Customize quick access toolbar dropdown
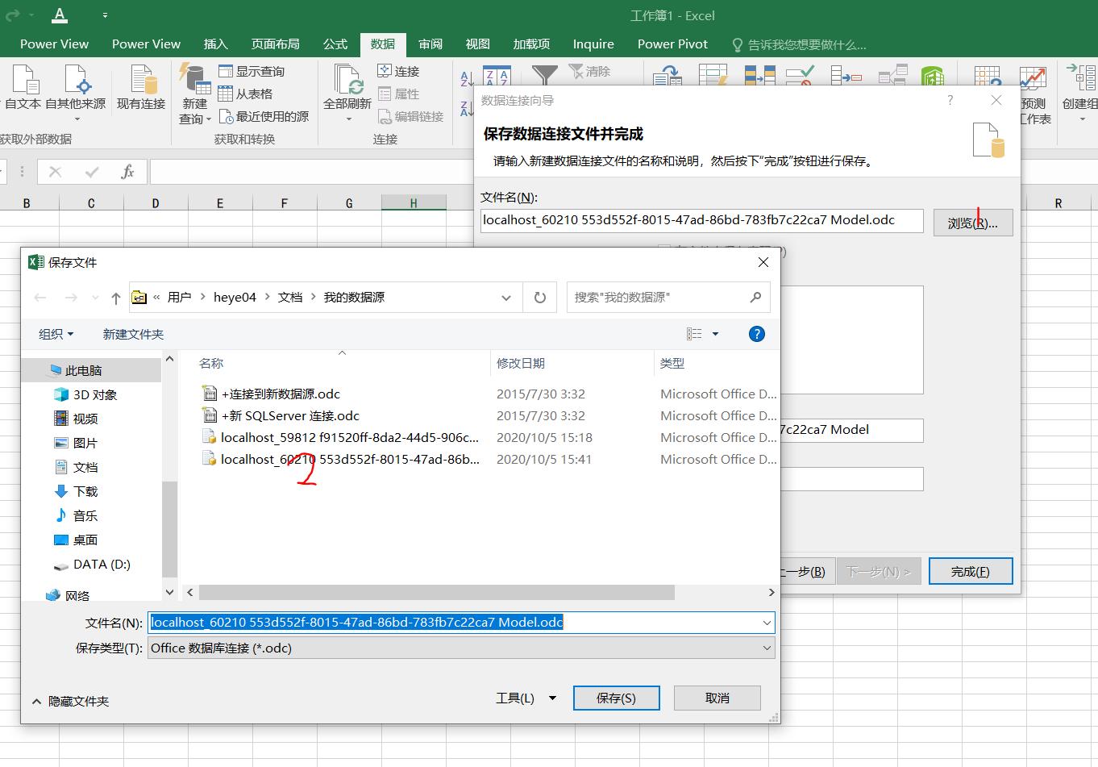 point(106,15)
